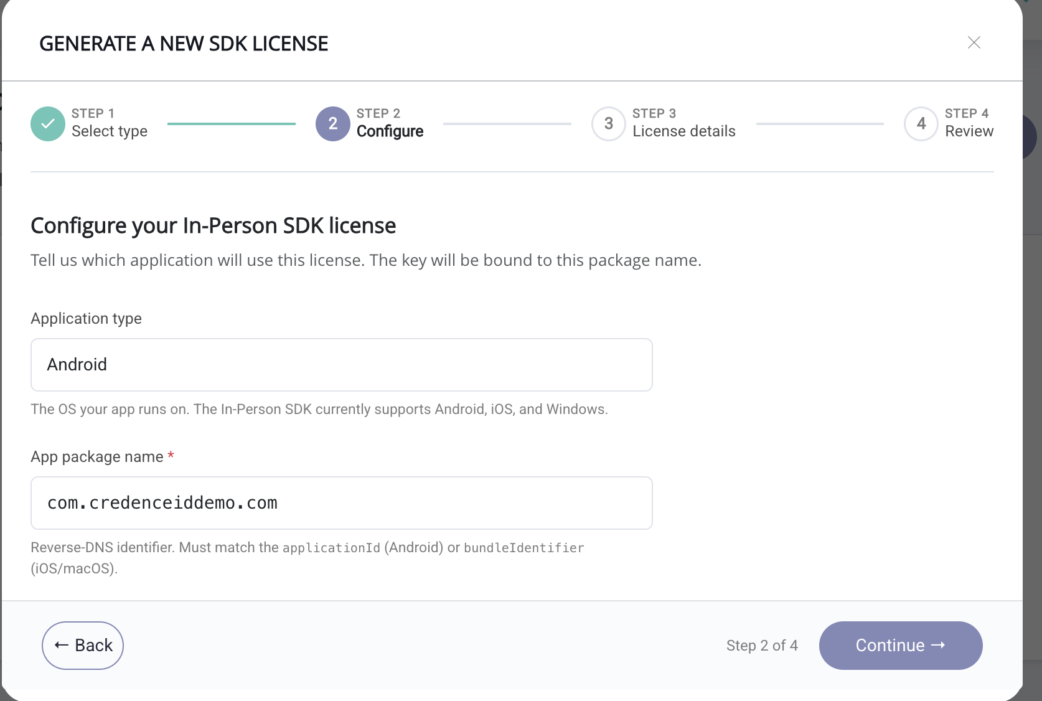
Task: Jump to Review step label
Action: [x=969, y=131]
